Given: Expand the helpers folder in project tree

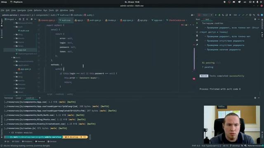Looking at the screenshot, I should (14, 88).
